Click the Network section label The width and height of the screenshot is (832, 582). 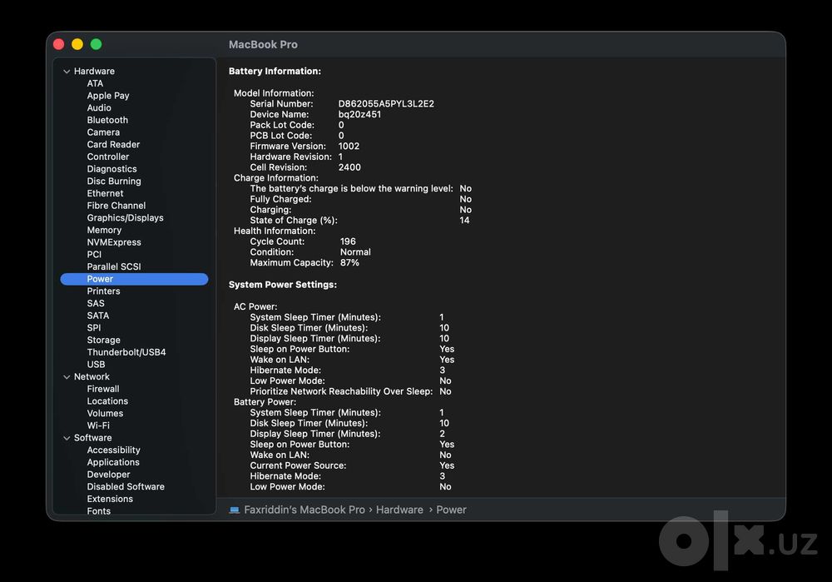92,376
